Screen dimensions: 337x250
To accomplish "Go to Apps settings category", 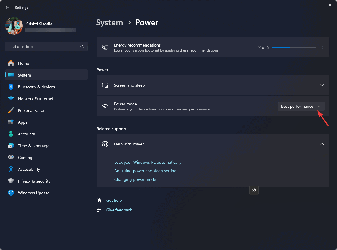I will (22, 122).
